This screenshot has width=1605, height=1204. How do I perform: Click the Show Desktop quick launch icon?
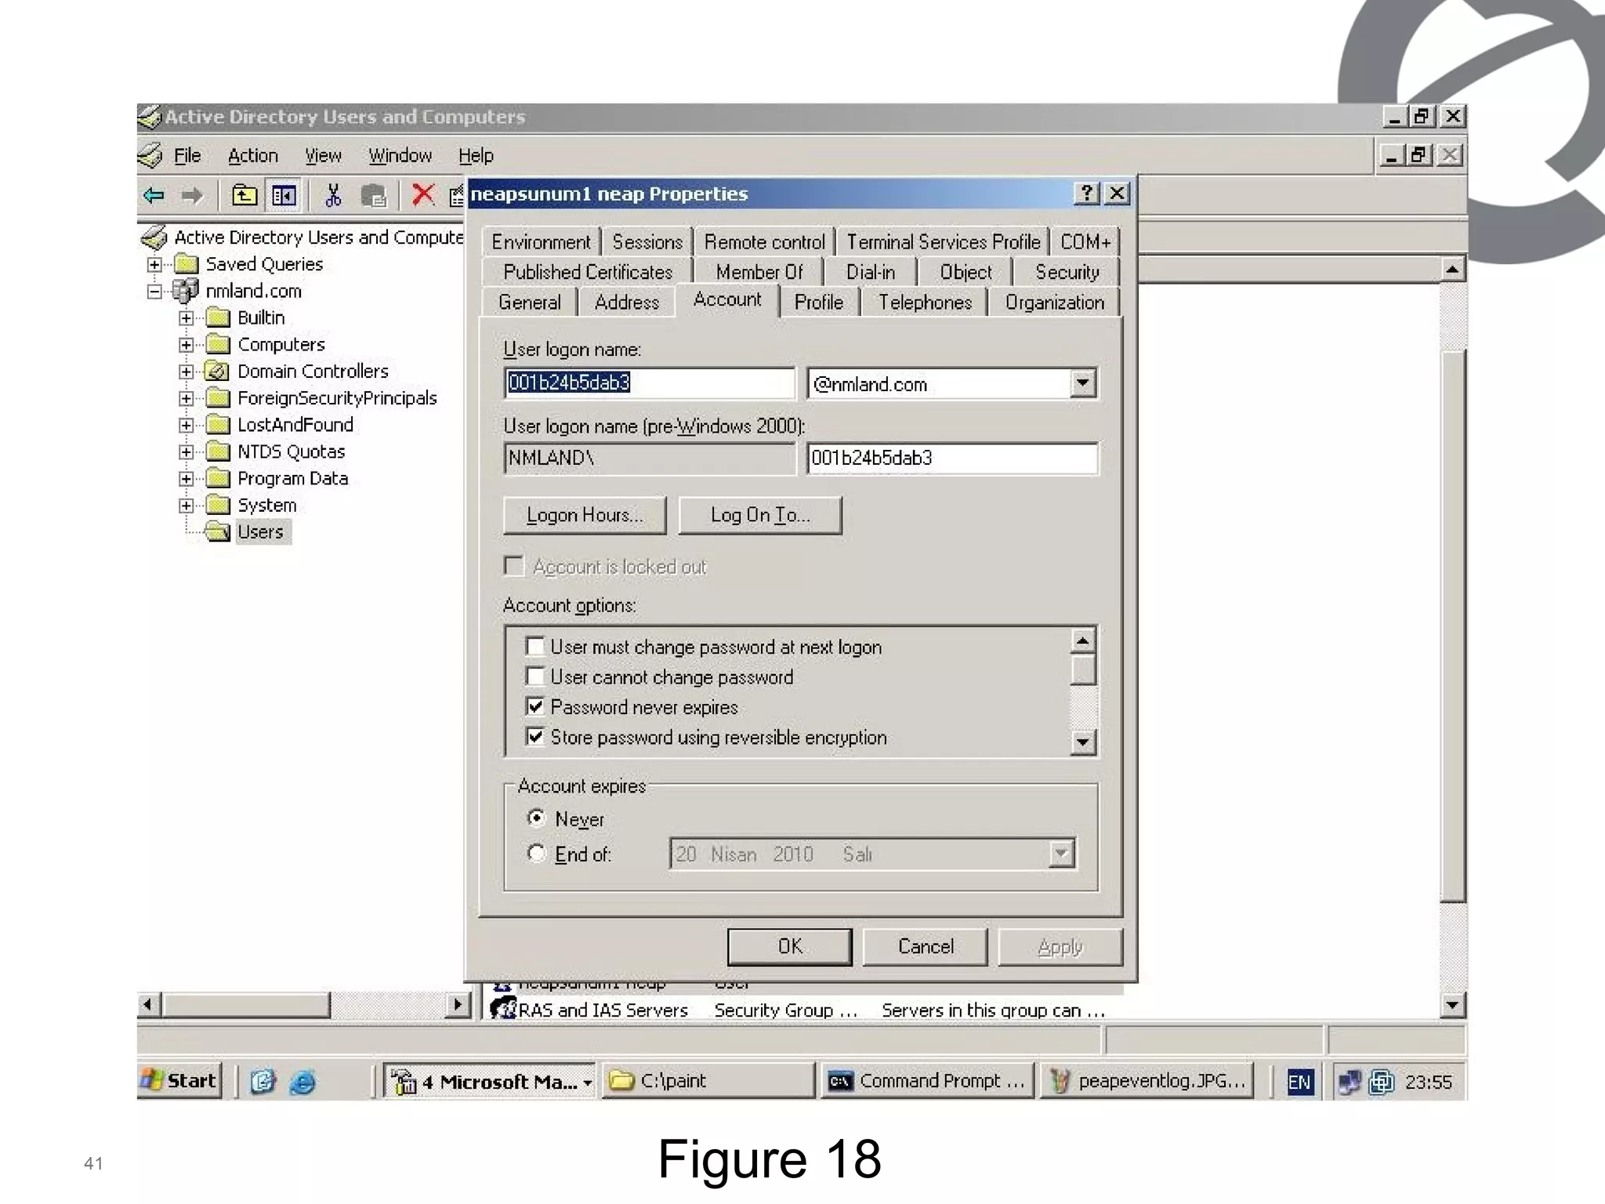pos(263,1083)
